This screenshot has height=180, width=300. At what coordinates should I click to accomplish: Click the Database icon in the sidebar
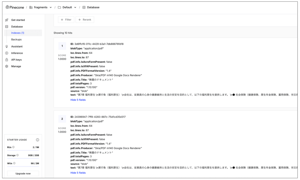pyautogui.click(x=6, y=26)
